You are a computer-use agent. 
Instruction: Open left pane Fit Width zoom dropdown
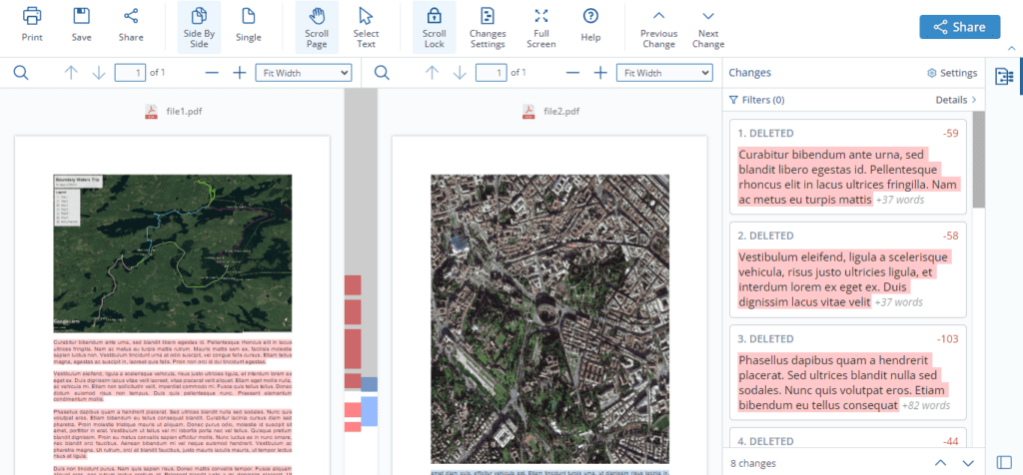click(x=304, y=73)
